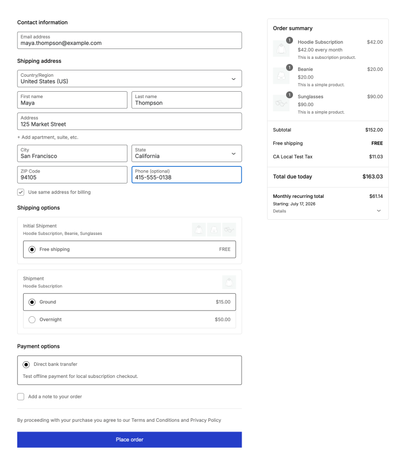The image size is (406, 476).
Task: Select the Free shipping radio option
Action: pyautogui.click(x=32, y=249)
